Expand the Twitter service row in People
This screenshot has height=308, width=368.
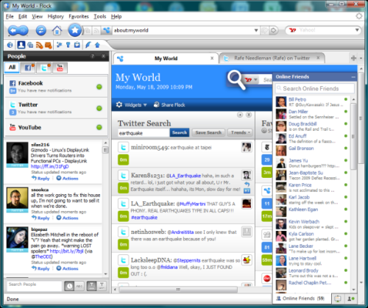tap(56, 108)
